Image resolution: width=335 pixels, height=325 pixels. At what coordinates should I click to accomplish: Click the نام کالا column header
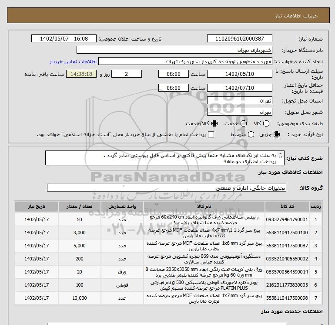point(204,206)
